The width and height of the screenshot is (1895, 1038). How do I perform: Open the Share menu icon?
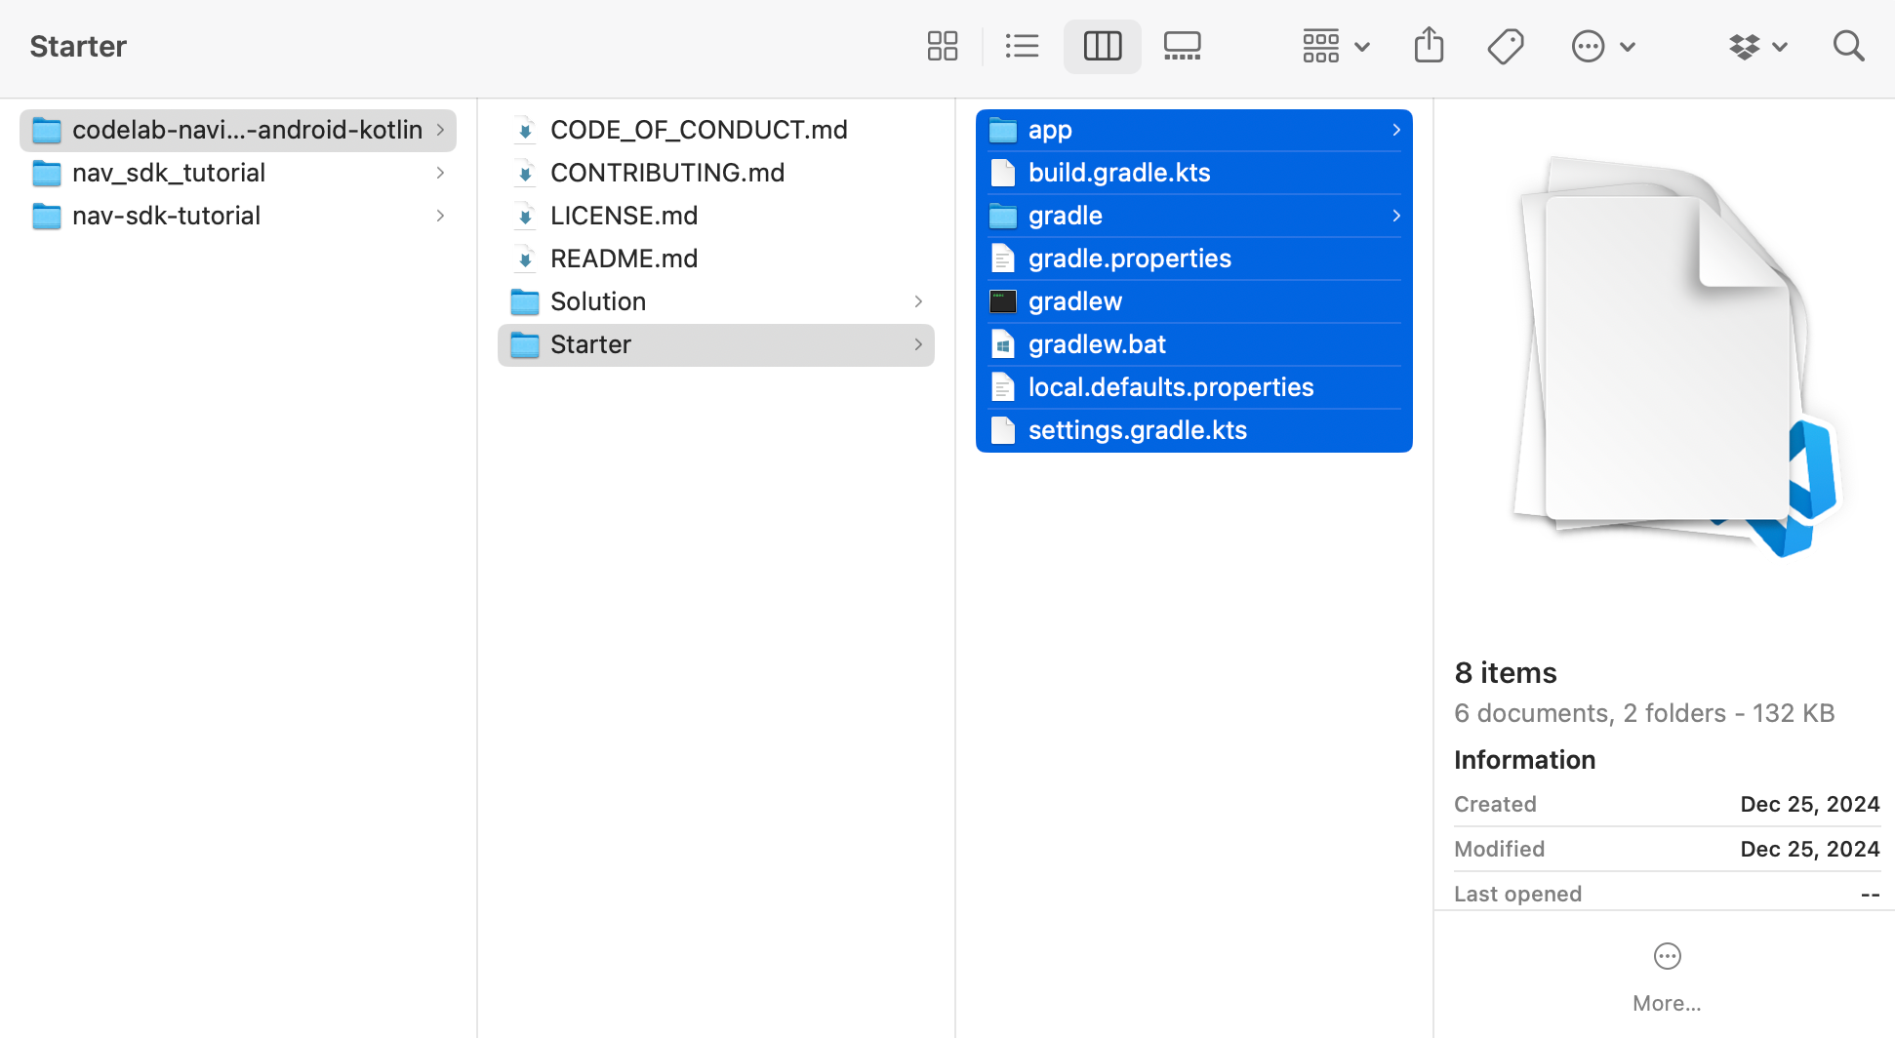pos(1429,45)
